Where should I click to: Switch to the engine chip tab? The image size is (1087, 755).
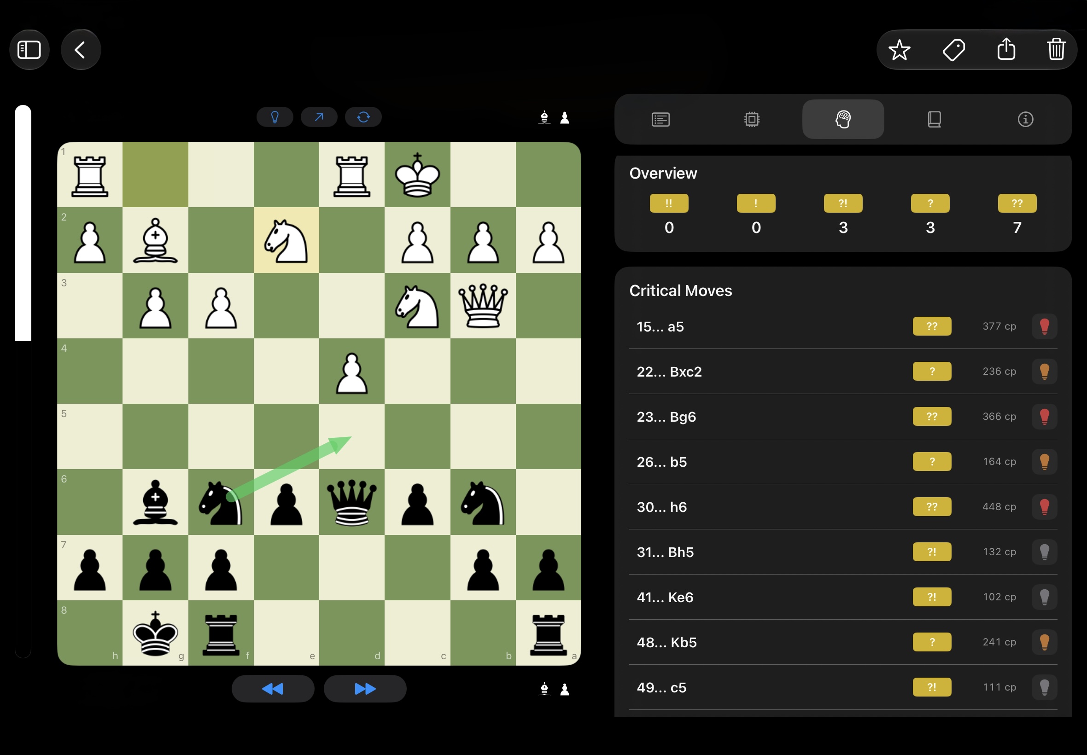(752, 119)
